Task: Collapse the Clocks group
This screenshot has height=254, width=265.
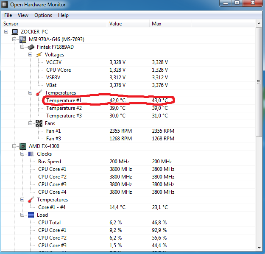Action: (22, 154)
